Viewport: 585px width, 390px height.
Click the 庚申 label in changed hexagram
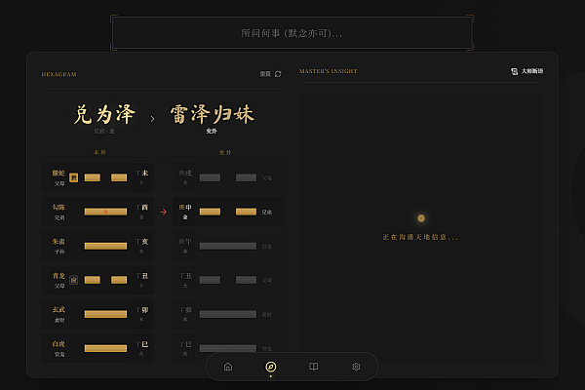point(185,207)
